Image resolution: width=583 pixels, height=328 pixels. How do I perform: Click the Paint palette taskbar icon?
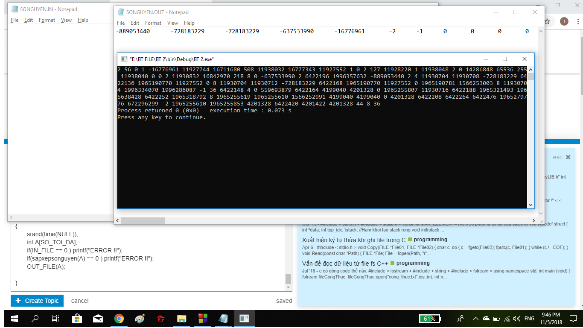pyautogui.click(x=140, y=319)
